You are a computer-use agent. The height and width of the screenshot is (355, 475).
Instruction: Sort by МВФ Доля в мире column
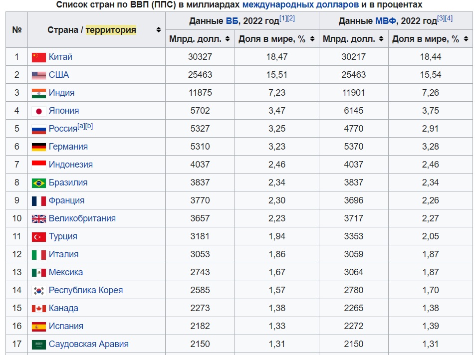(x=466, y=39)
